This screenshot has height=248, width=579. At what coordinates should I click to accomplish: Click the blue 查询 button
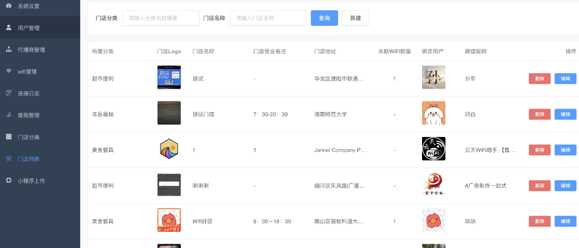(324, 17)
